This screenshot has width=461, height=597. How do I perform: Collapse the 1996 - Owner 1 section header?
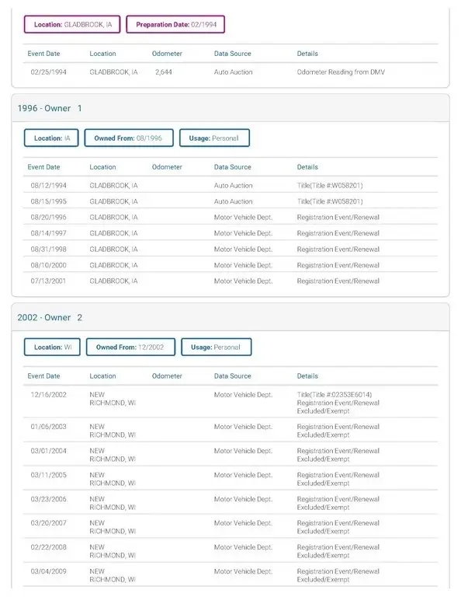click(x=230, y=108)
